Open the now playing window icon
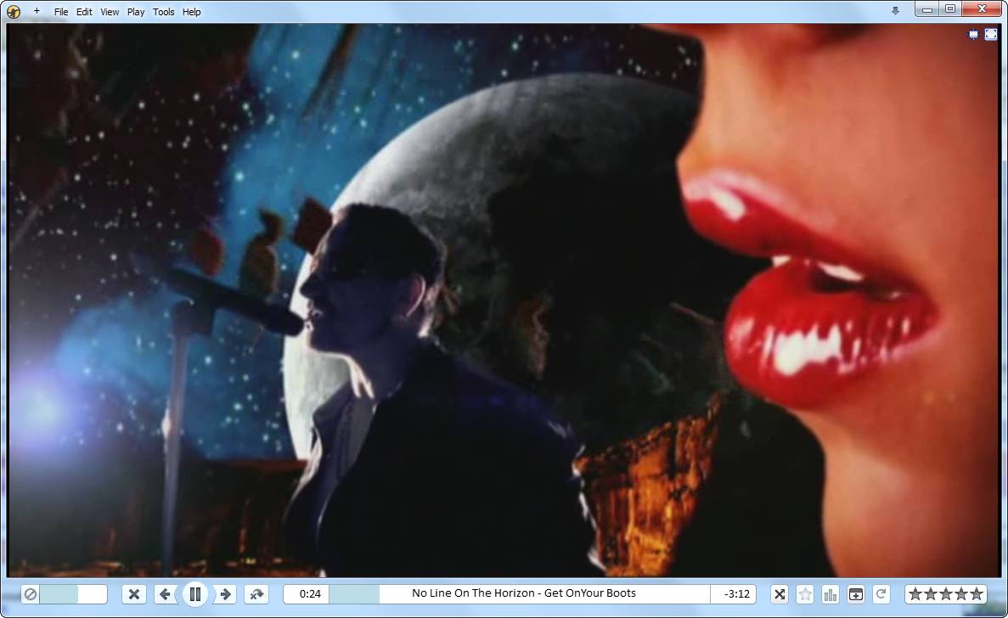1008x618 pixels. [x=856, y=594]
